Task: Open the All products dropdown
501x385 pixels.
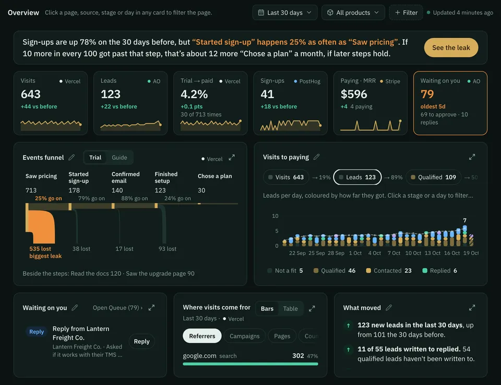Action: [x=353, y=13]
